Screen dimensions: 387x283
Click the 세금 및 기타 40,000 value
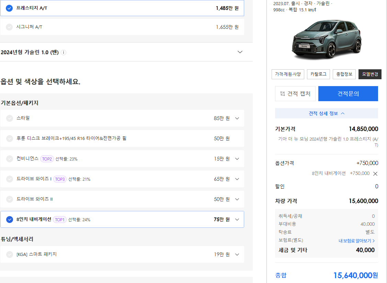[x=365, y=250]
